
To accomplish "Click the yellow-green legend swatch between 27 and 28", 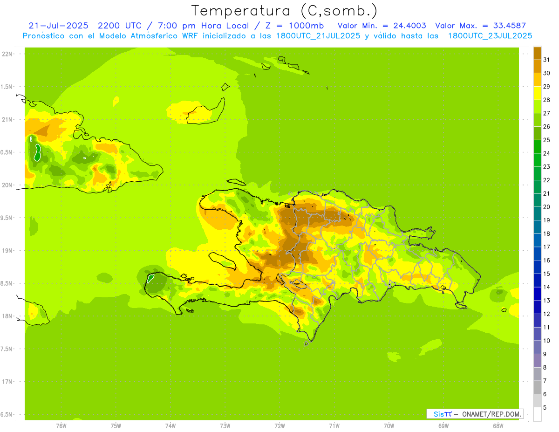I will [537, 106].
